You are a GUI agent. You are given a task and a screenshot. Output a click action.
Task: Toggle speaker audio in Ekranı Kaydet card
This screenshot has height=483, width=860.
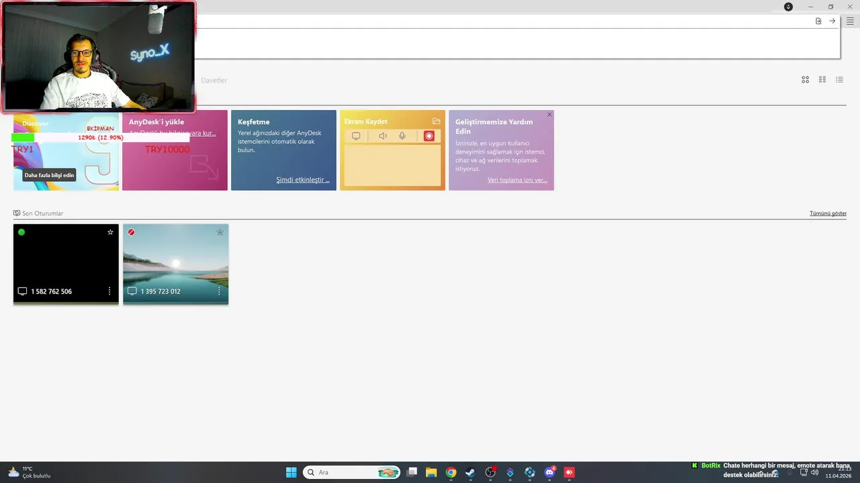(x=382, y=136)
